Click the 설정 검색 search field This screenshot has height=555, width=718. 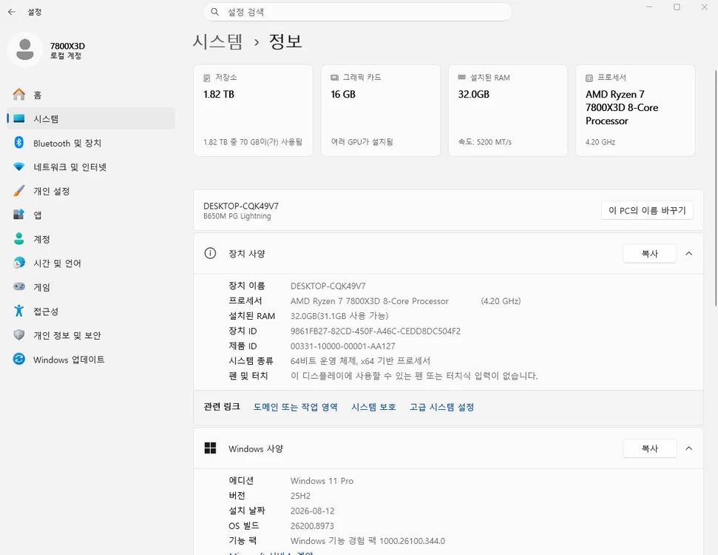[358, 12]
